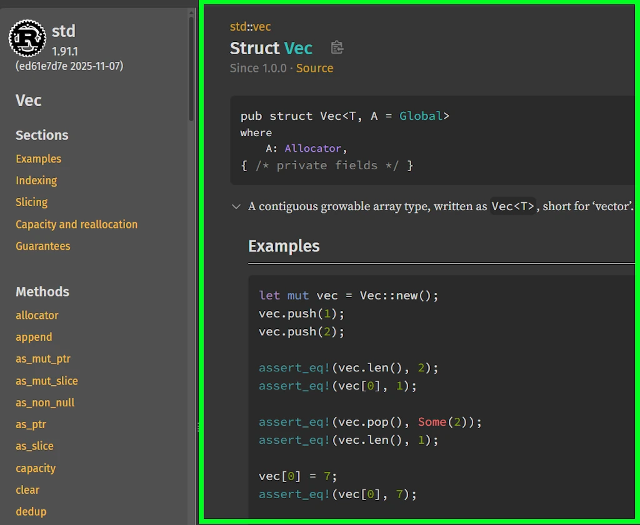Jump to the as_mut_slice method

pos(47,381)
